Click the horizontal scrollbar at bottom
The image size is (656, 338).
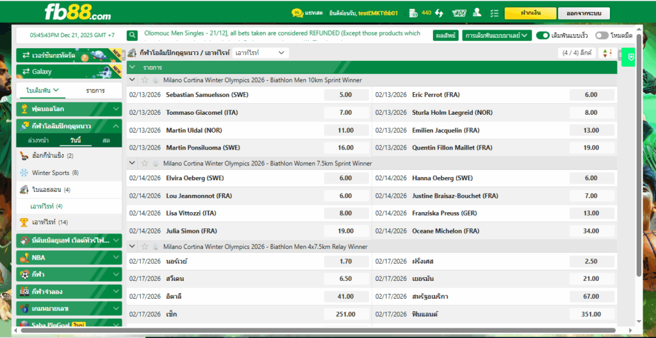318,330
